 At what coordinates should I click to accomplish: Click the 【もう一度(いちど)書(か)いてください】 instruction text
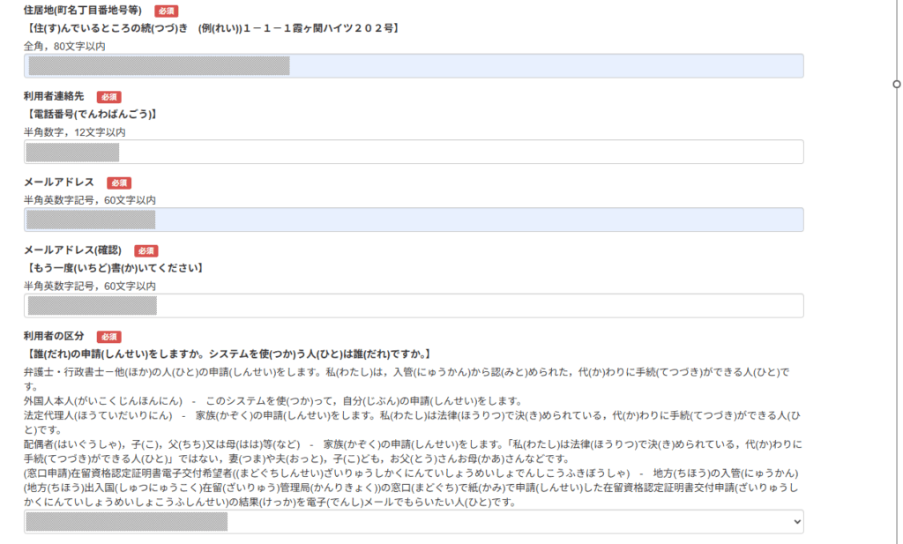coord(115,268)
